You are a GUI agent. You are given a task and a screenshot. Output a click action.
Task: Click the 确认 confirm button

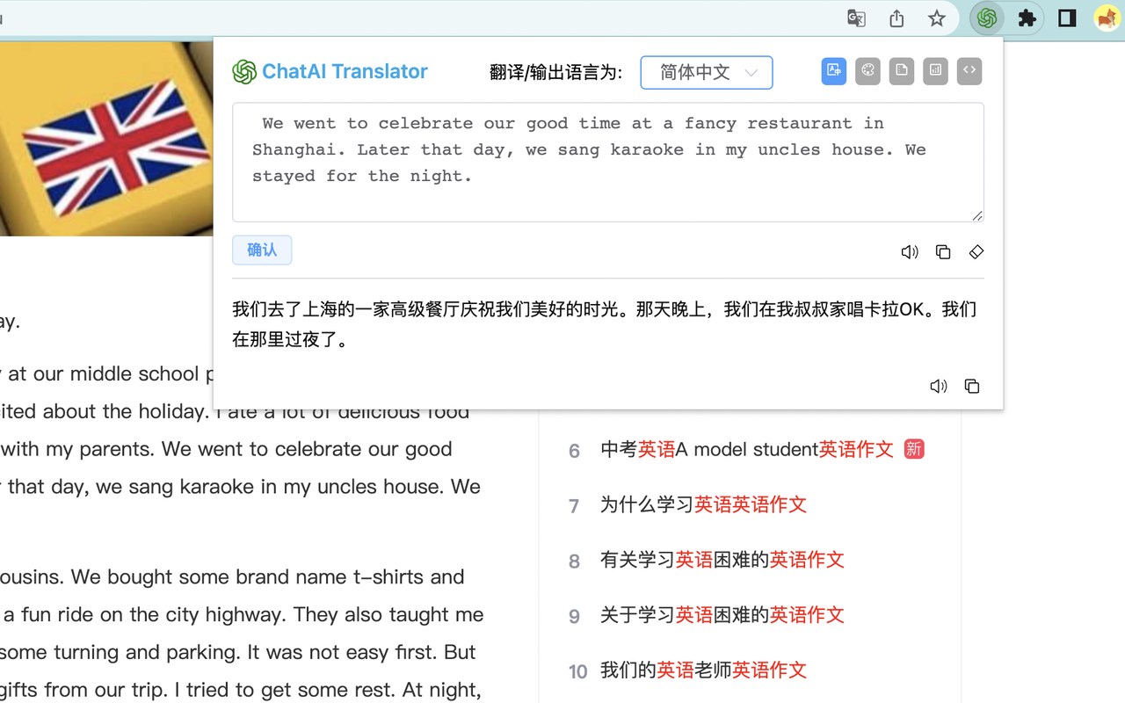pyautogui.click(x=262, y=250)
